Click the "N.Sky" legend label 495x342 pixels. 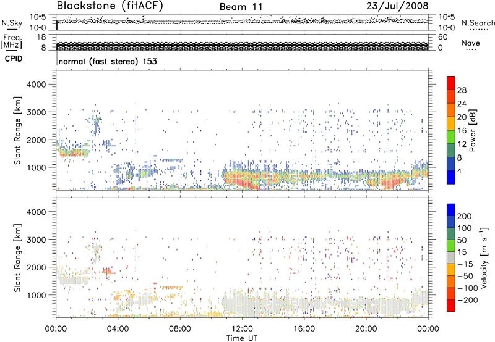tap(12, 23)
